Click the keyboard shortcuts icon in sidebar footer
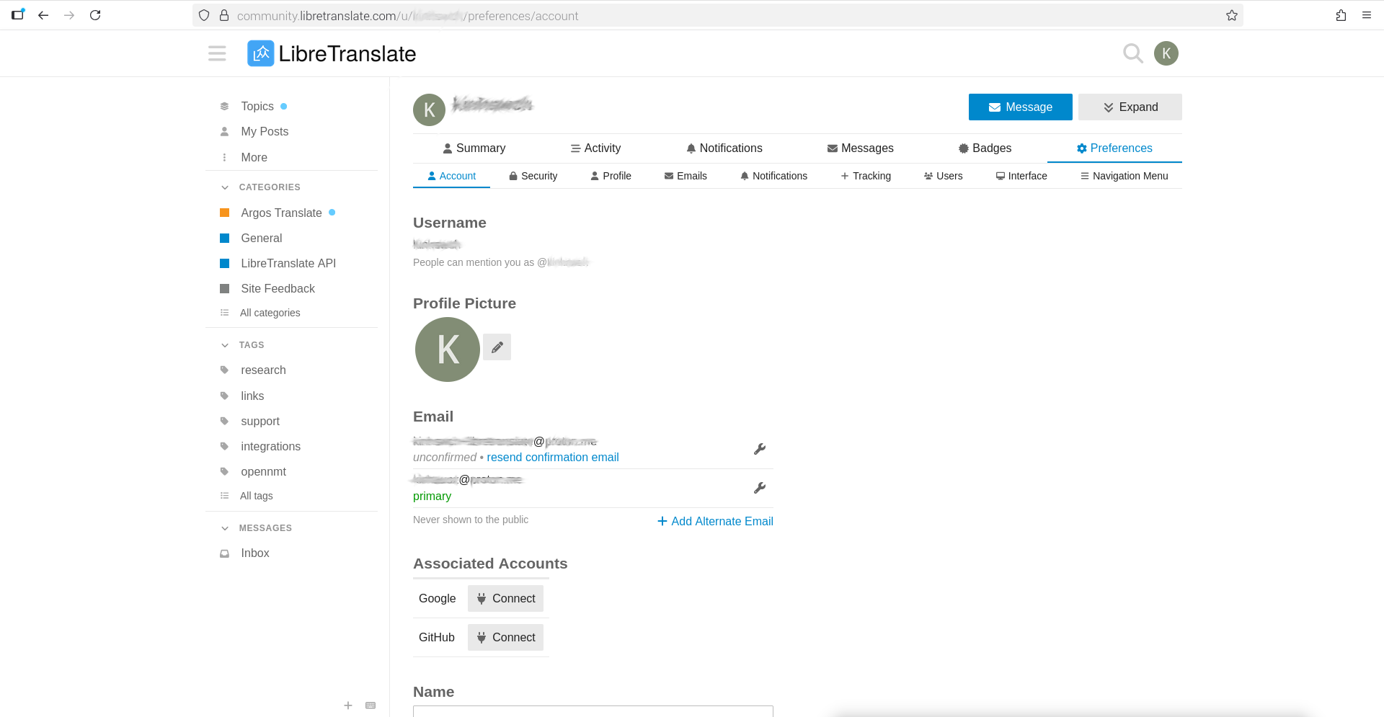The image size is (1384, 717). (x=371, y=705)
